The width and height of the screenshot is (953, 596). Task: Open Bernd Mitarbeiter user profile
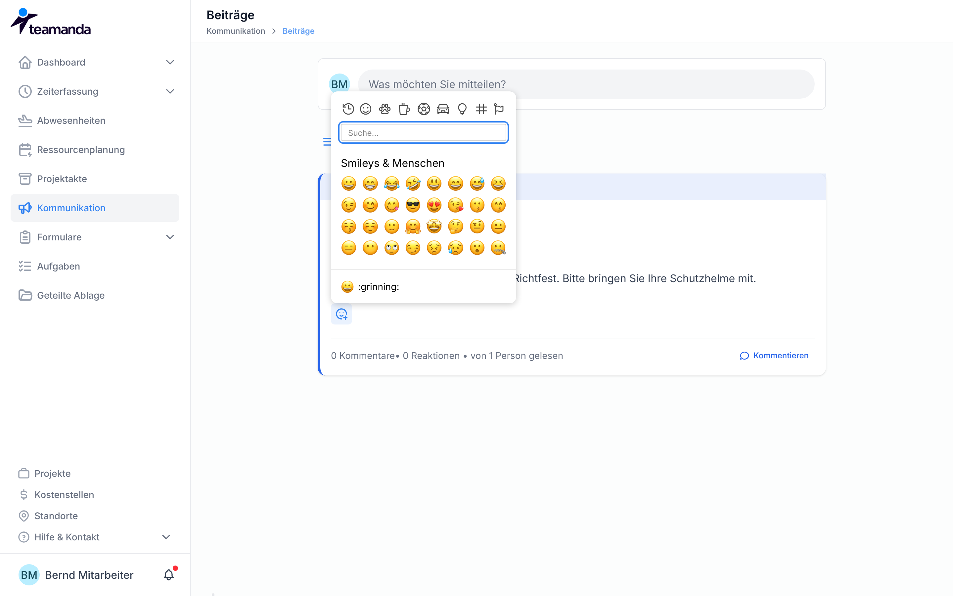coord(76,575)
